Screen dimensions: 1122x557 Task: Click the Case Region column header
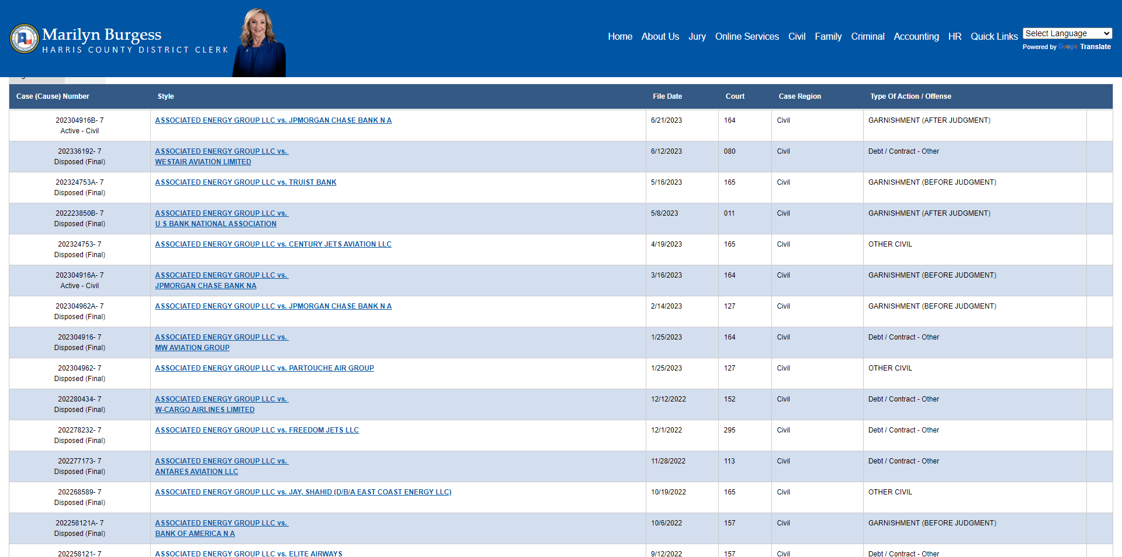pos(799,96)
